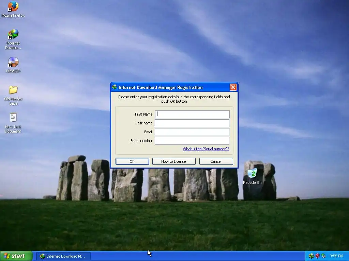The height and width of the screenshot is (261, 349).
Task: Click the How to License button
Action: (173, 161)
